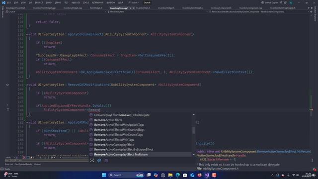This screenshot has width=318, height=179.
Task: Open the Build menu
Action: (x=49, y=2)
